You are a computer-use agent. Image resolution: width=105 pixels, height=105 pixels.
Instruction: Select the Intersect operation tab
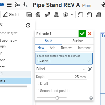coord(84,48)
